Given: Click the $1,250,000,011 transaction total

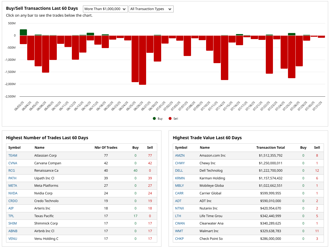Looking at the screenshot, I should click(271, 163).
